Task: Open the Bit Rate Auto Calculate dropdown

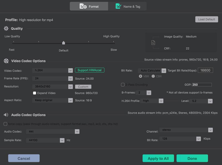Action: click(152, 70)
